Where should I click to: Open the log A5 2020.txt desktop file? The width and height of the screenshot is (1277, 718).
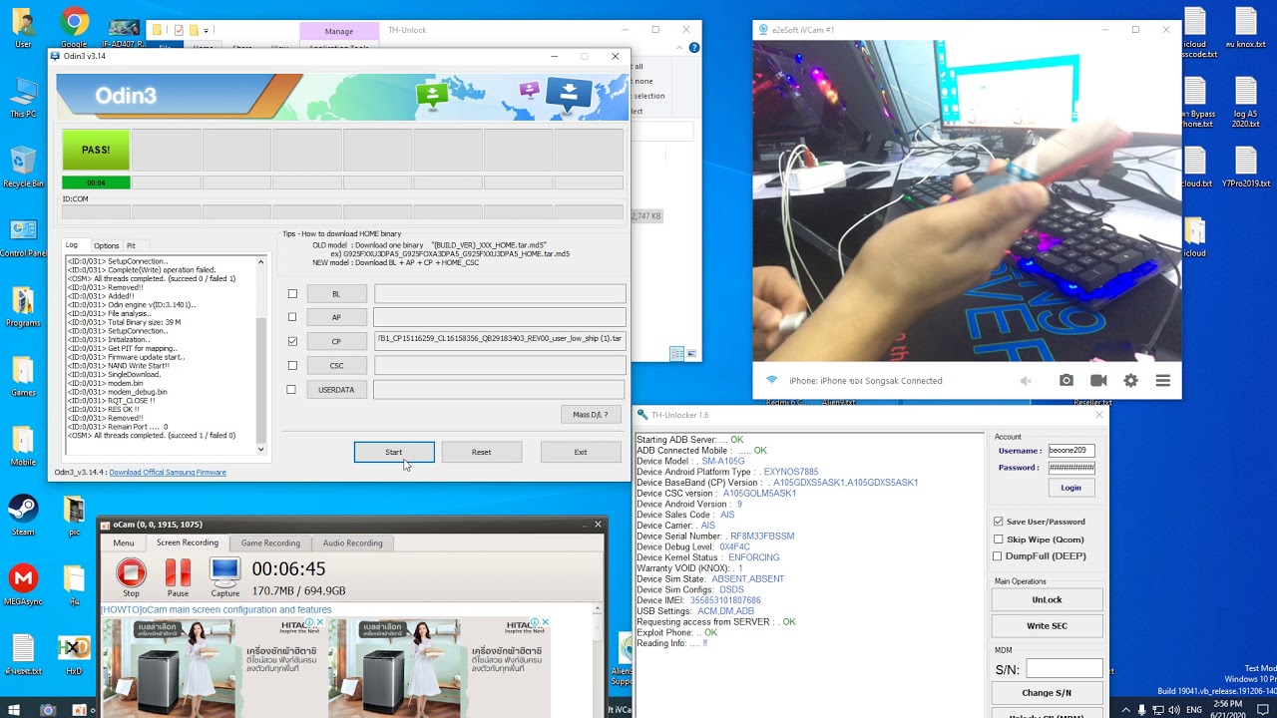pyautogui.click(x=1246, y=104)
